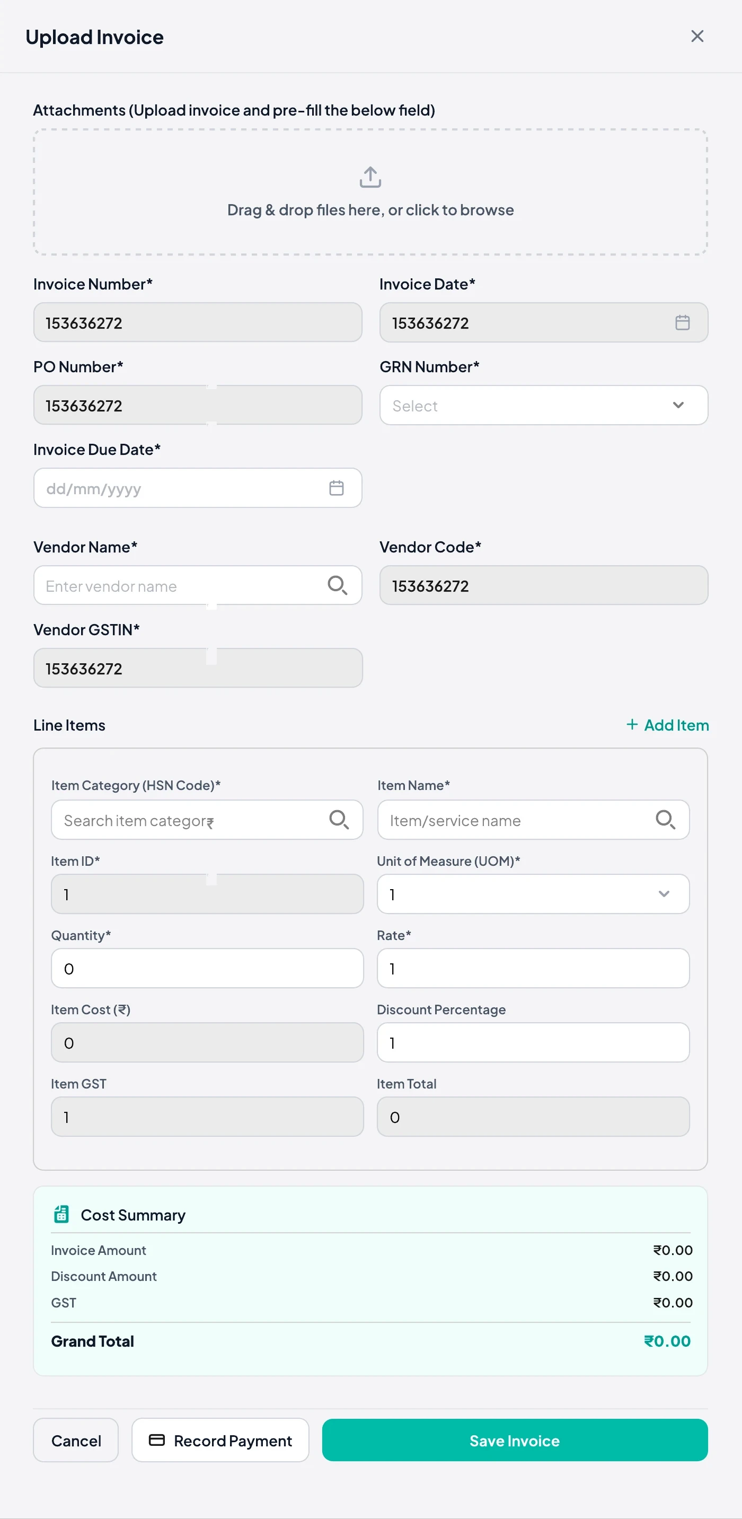742x1519 pixels.
Task: Click the upload arrow icon in drop zone
Action: 370,177
